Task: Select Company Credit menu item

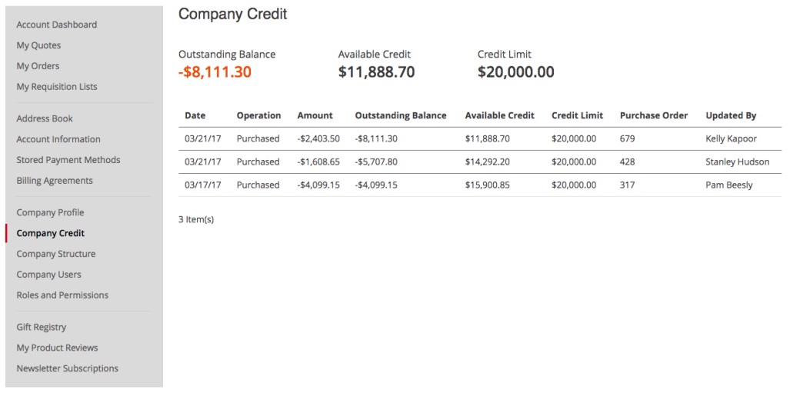Action: 50,233
